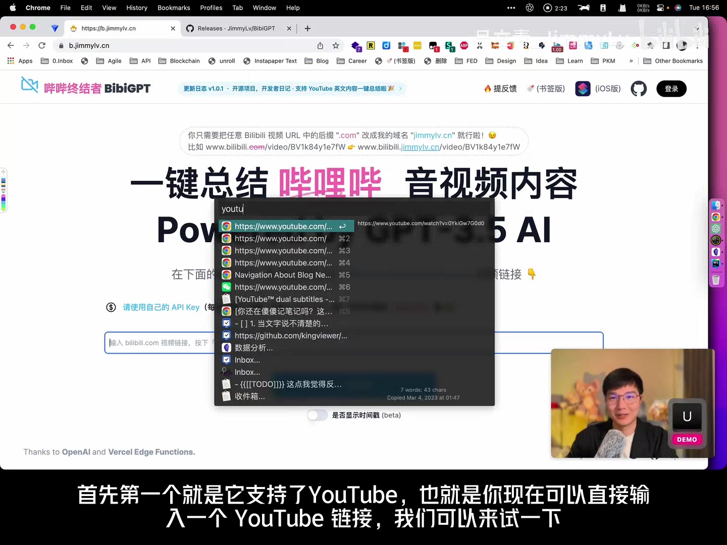Open the OpenAI link in the footer
727x545 pixels.
point(76,452)
